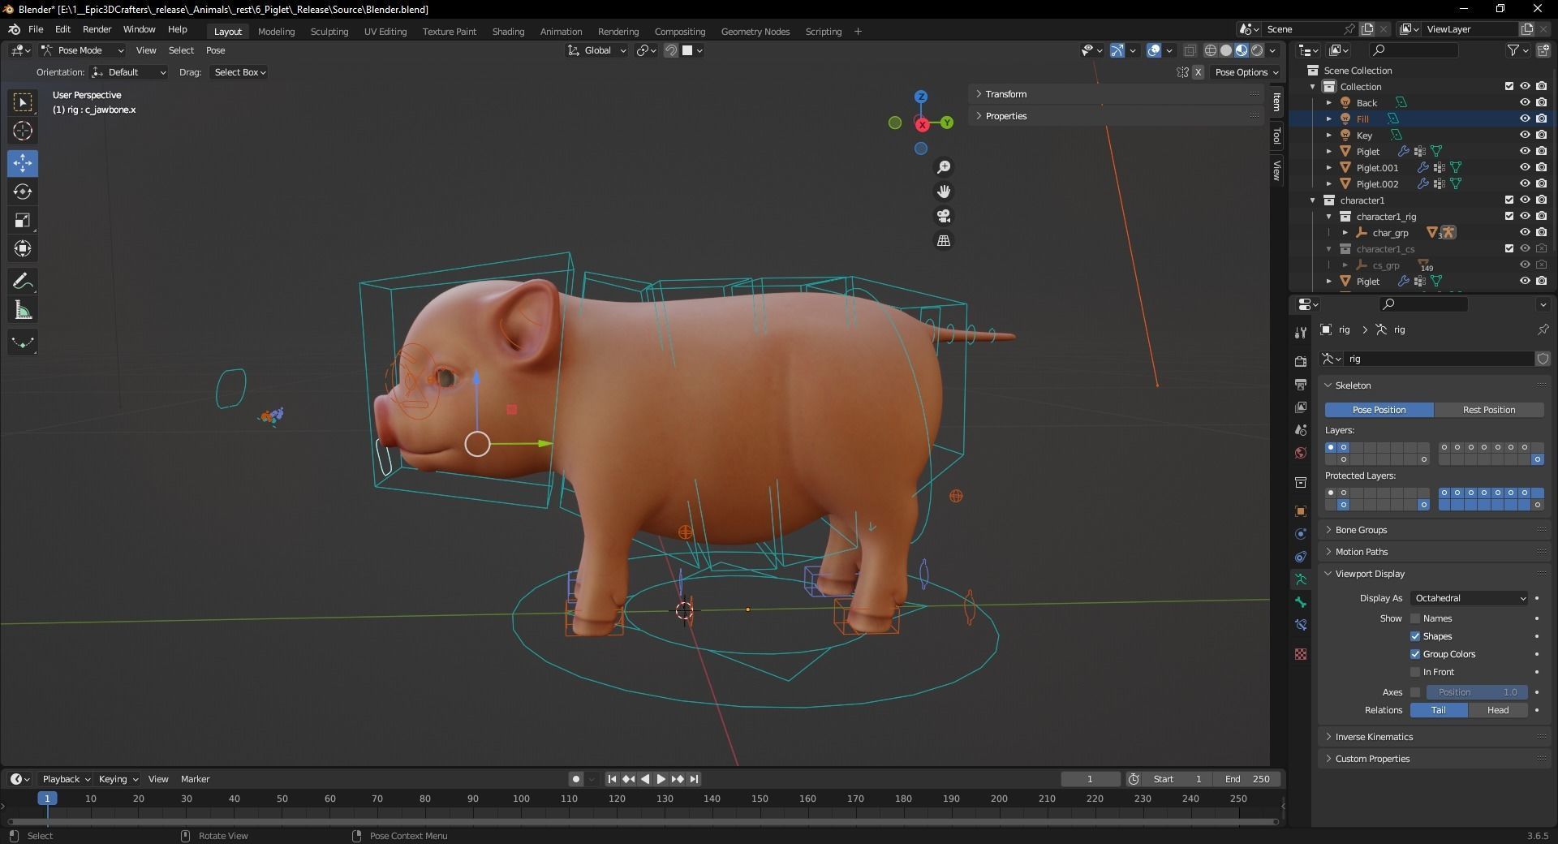Viewport: 1558px width, 844px height.
Task: Set Relations to Head
Action: (x=1498, y=710)
